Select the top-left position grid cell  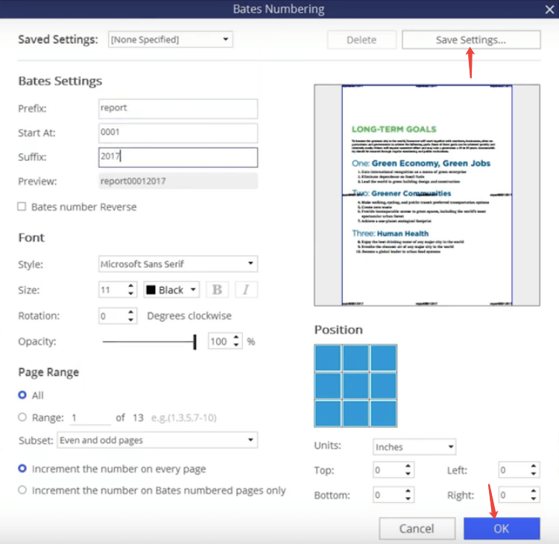pos(328,358)
